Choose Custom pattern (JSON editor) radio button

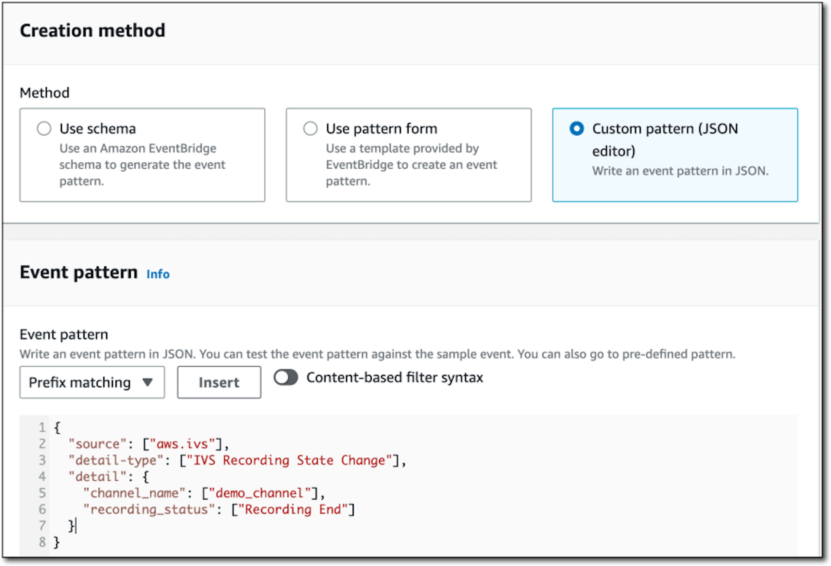coord(577,128)
